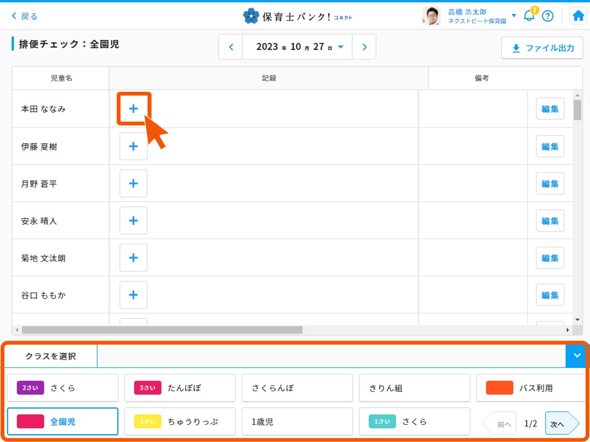This screenshot has width=590, height=442.
Task: Go back with 戻る link
Action: [25, 16]
